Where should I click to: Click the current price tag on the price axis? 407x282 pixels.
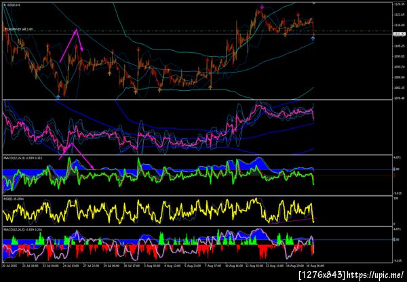(x=400, y=34)
